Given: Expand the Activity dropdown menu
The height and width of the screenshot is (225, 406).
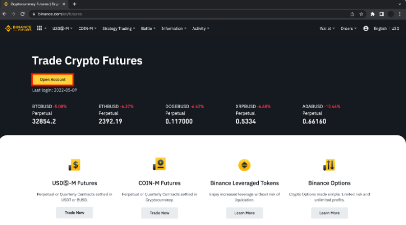Looking at the screenshot, I should [x=200, y=28].
